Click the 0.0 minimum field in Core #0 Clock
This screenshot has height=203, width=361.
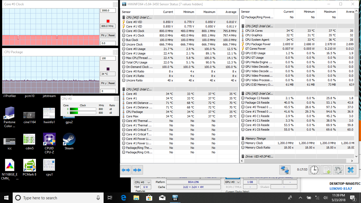point(108,43)
